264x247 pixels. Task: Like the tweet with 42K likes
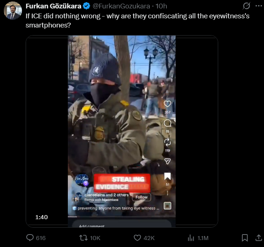tap(137, 238)
